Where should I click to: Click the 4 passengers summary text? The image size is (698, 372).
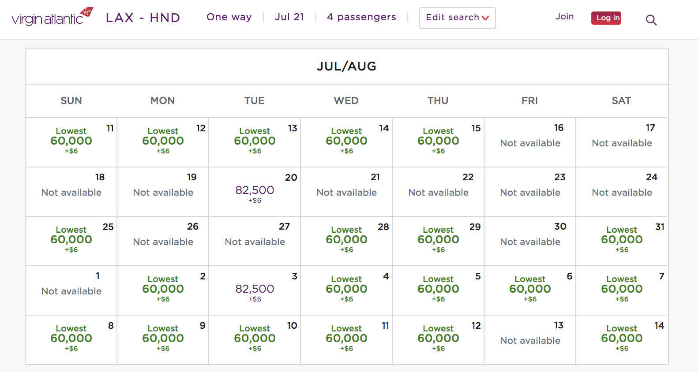tap(361, 17)
